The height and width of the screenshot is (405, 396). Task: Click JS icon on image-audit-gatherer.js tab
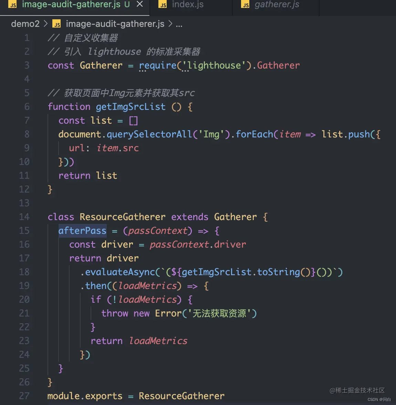(12, 4)
